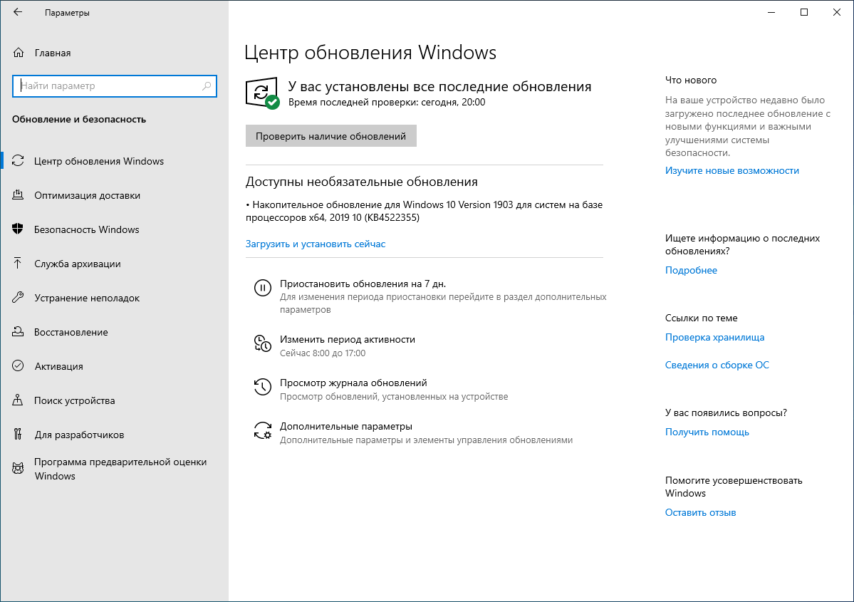Go back using the arrow button
This screenshot has height=602, width=854.
tap(19, 11)
